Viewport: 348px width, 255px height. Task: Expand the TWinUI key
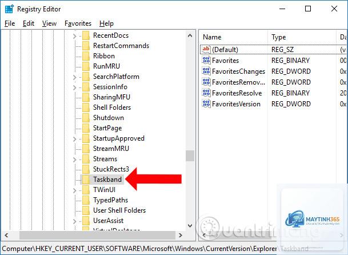coord(74,190)
